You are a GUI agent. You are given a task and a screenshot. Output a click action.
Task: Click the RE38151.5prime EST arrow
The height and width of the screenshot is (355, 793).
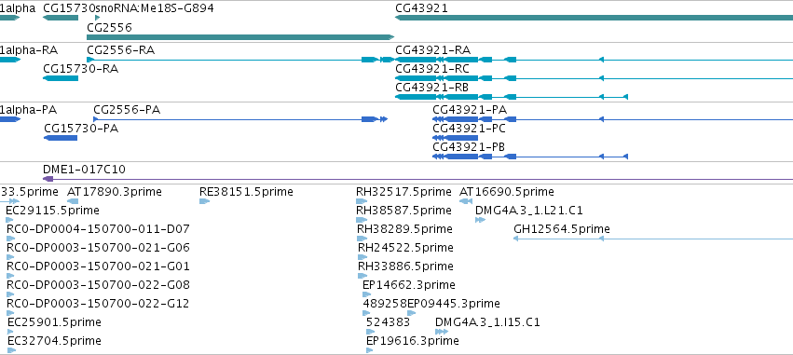point(204,201)
